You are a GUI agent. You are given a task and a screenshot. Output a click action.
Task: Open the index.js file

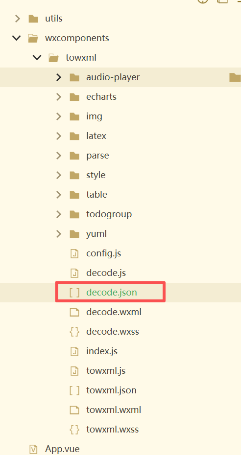(x=102, y=351)
